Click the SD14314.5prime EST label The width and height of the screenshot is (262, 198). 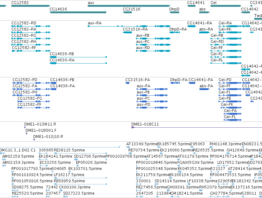[x=170, y=181]
